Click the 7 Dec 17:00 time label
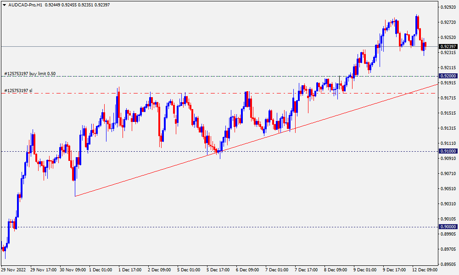Screen dimensions: 459x275 click(x=306, y=270)
